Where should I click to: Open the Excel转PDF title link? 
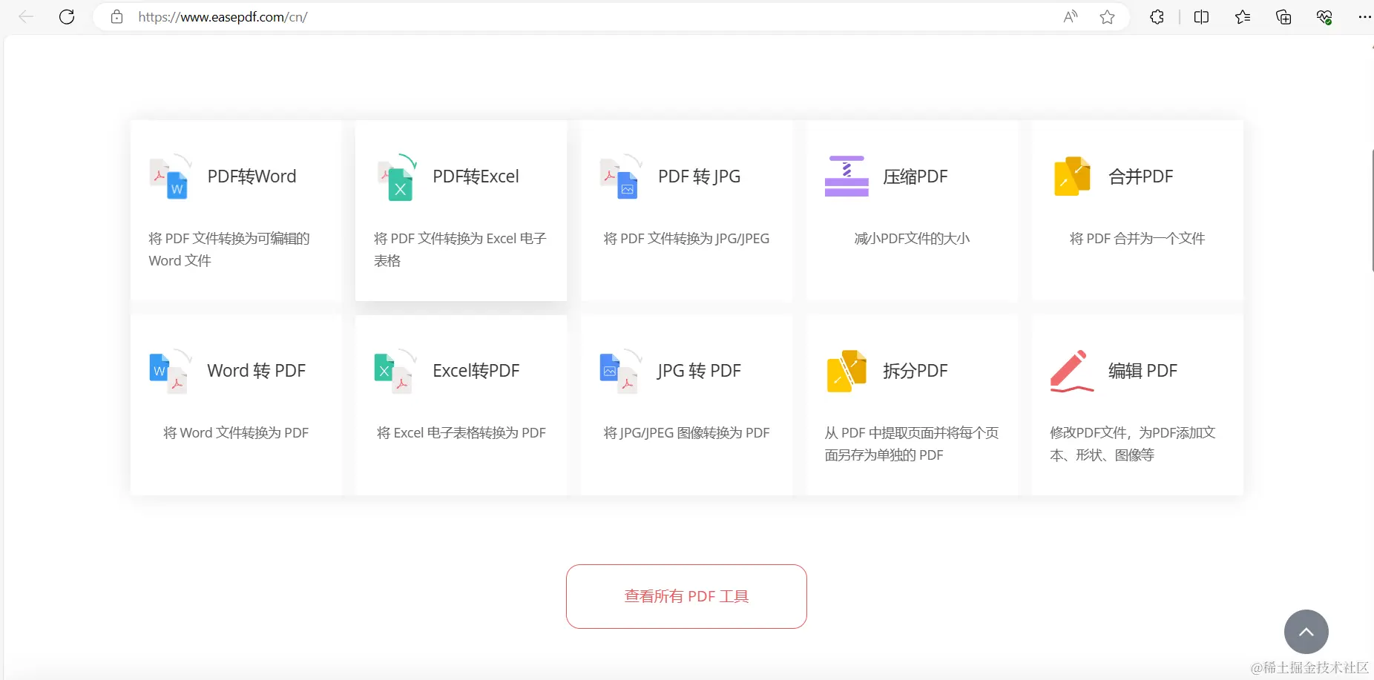[x=476, y=371]
